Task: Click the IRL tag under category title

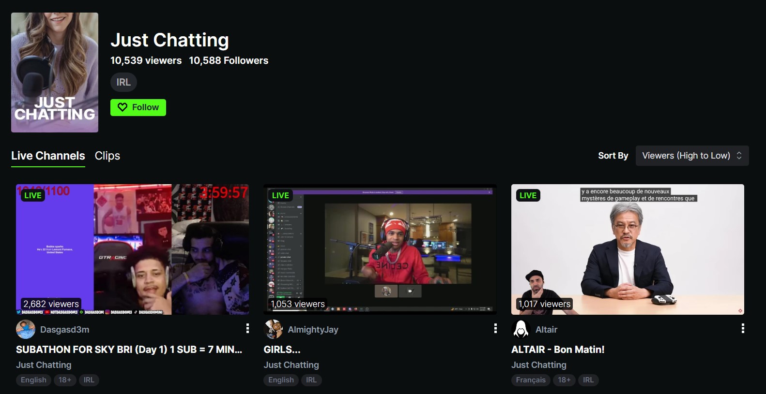Action: point(123,82)
